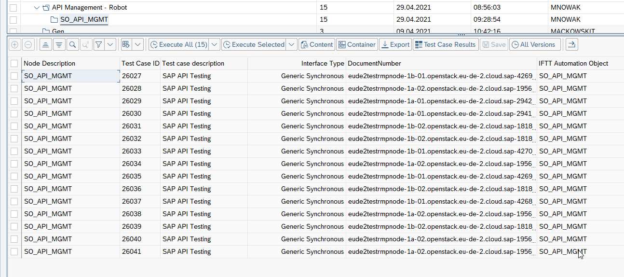The height and width of the screenshot is (277, 624).
Task: Select the row checkbox for test case 26034
Action: pos(14,164)
